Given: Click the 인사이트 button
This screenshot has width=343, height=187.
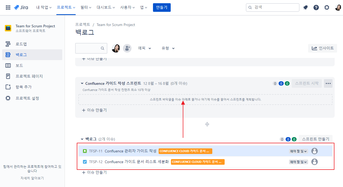Looking at the screenshot, I should (323, 48).
